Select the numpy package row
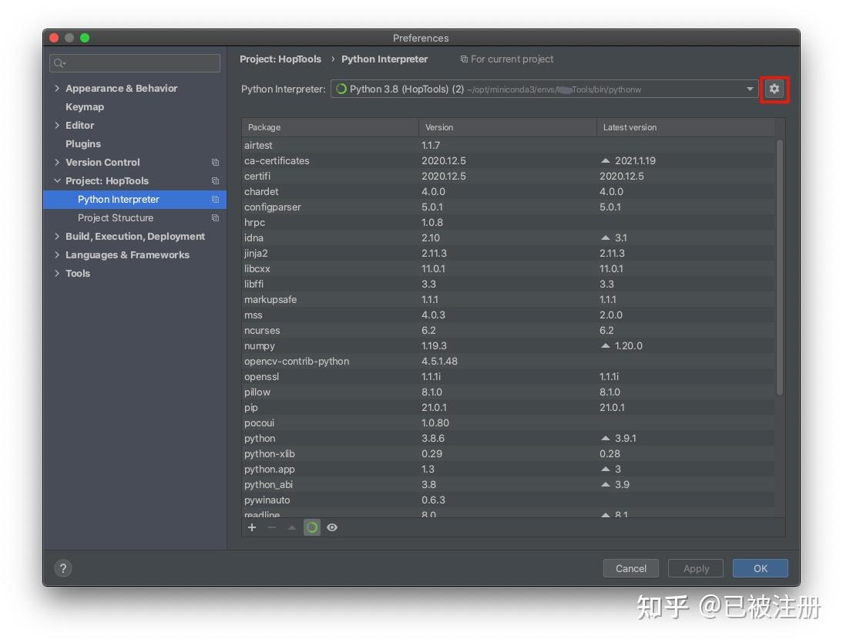 click(x=509, y=345)
